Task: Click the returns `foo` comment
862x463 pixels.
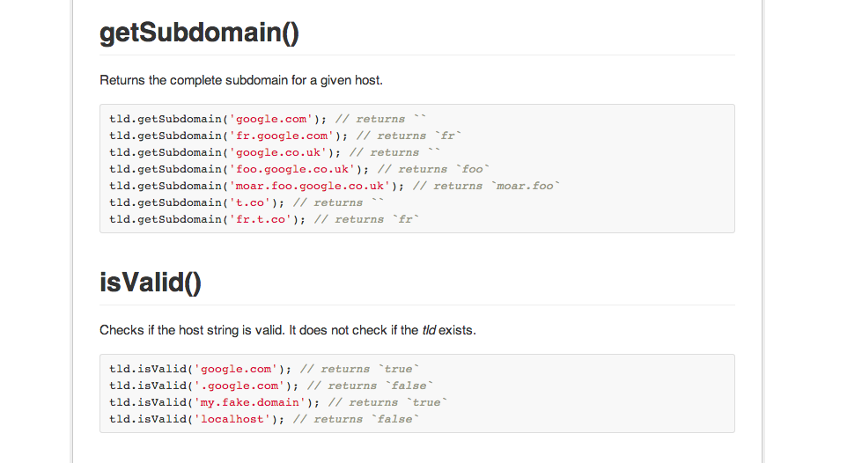Action: point(433,169)
